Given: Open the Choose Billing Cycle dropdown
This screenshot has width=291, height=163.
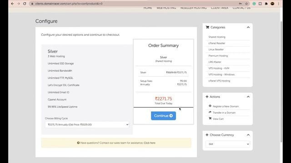Looking at the screenshot, I should coord(87,125).
